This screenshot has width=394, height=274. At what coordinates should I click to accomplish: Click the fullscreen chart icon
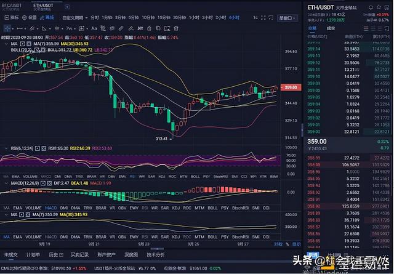[x=263, y=18]
